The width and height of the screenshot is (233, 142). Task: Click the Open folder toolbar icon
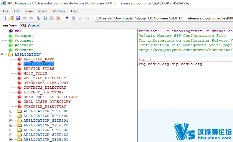pos(11,18)
